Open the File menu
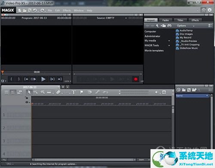The image size is (215, 168). [50, 10]
